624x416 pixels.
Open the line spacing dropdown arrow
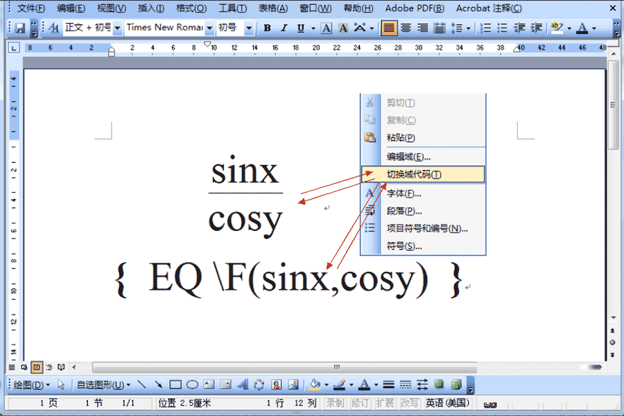point(469,28)
